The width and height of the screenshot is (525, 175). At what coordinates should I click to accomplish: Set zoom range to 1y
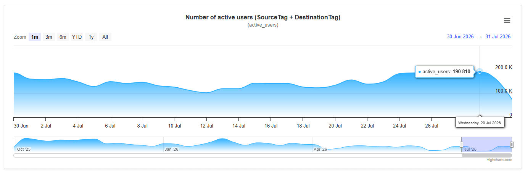click(91, 37)
